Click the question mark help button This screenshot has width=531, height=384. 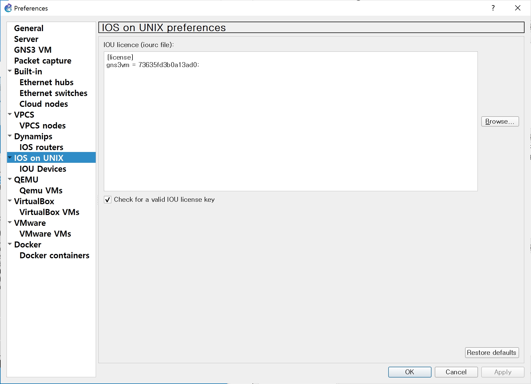(493, 8)
